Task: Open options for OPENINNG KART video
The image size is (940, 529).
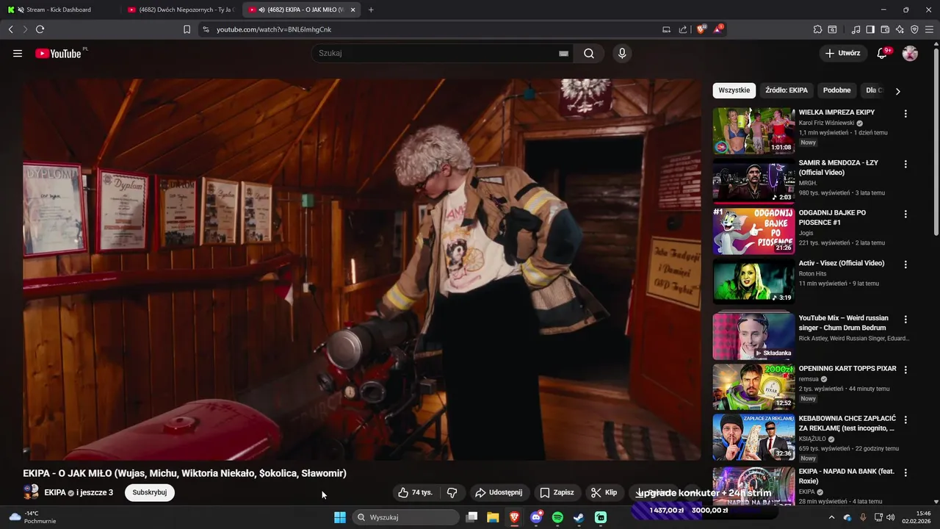Action: click(905, 370)
